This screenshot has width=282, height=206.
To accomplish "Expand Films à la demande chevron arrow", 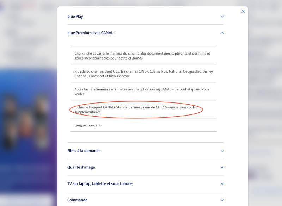I will tap(222, 151).
